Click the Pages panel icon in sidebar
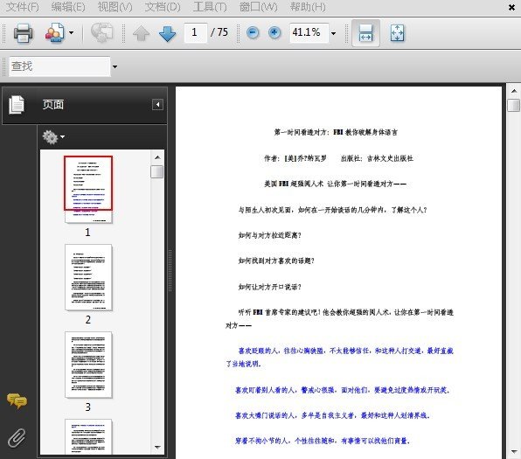 (x=17, y=105)
